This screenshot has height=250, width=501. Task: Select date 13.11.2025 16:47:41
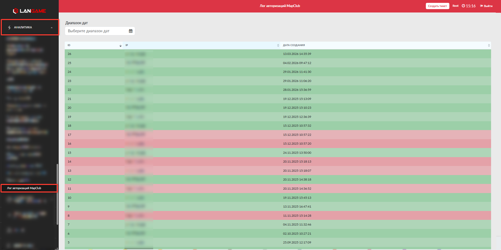pyautogui.click(x=297, y=207)
